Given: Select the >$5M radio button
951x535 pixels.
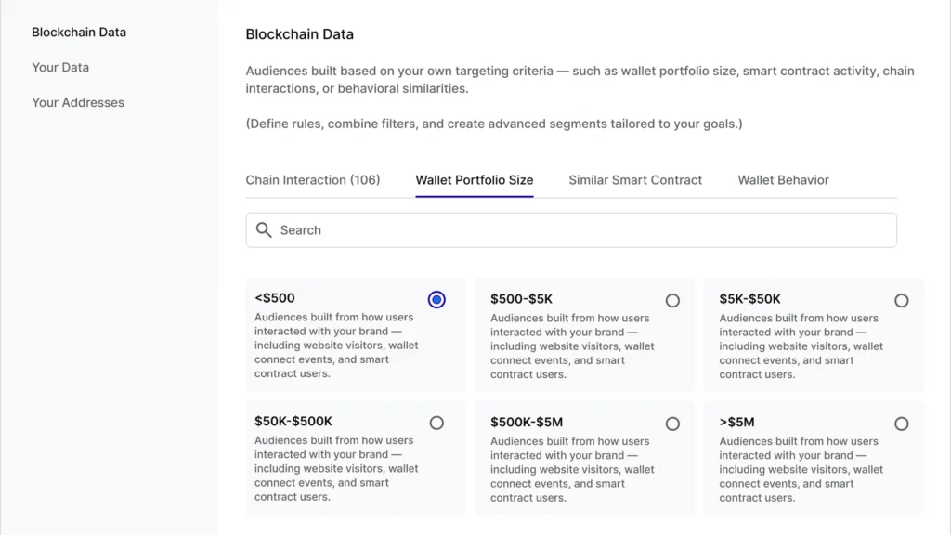Looking at the screenshot, I should [901, 424].
